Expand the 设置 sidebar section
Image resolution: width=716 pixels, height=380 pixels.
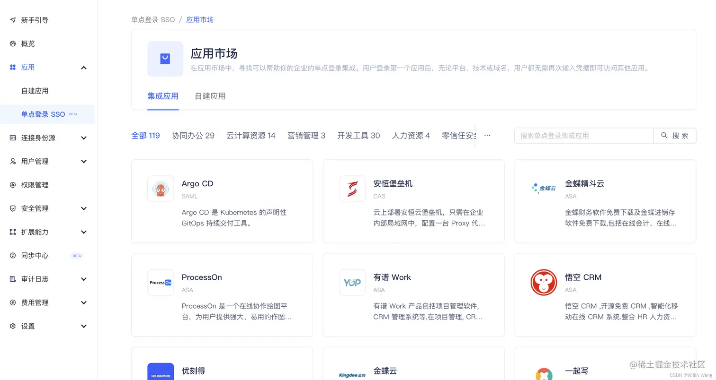(x=84, y=326)
